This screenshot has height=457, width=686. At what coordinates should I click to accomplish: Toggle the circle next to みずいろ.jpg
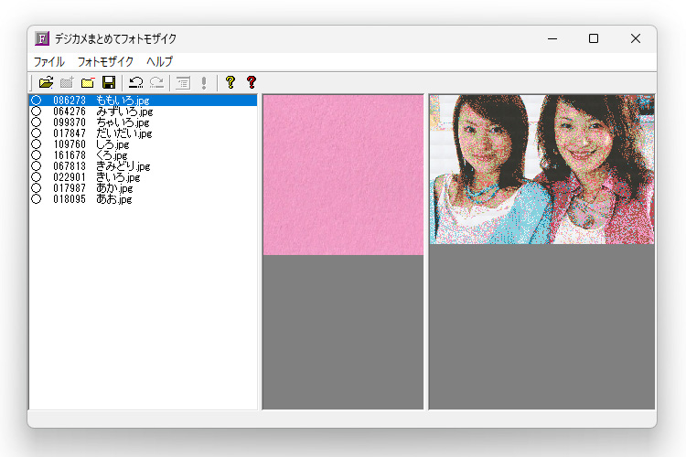37,112
